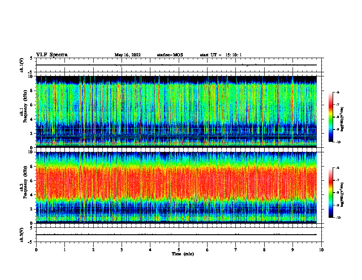
Task: Click the "-10" tick on ch.2 color bar
Action: point(338,217)
